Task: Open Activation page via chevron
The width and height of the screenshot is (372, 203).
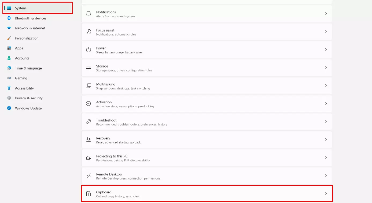Action: (326, 104)
